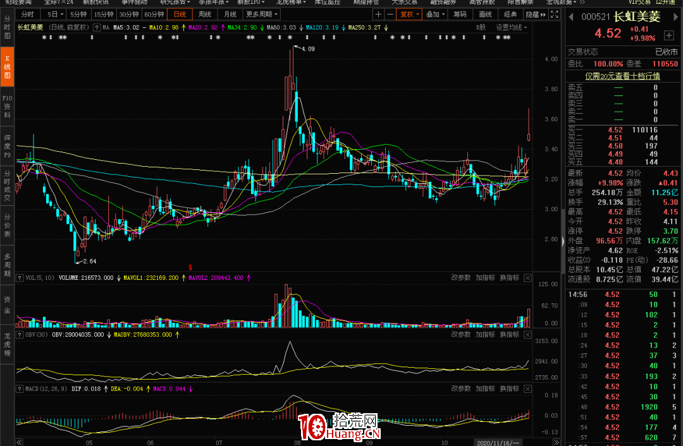Toggle the 画线 drawing tools

tap(485, 15)
